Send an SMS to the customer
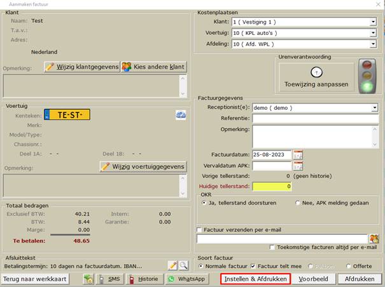The image size is (385, 287). pyautogui.click(x=109, y=279)
